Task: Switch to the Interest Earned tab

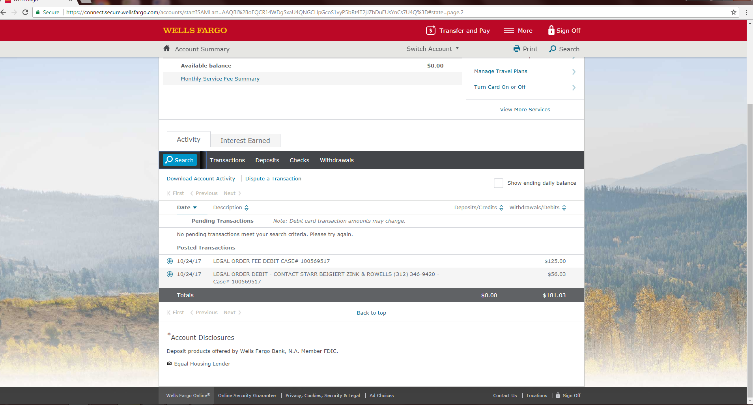Action: point(245,141)
